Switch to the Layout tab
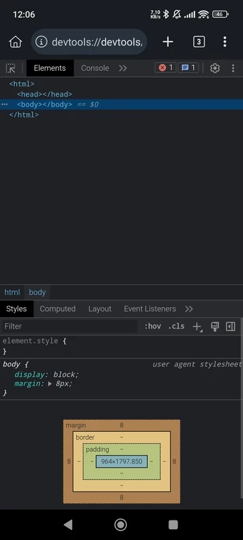 tap(100, 309)
